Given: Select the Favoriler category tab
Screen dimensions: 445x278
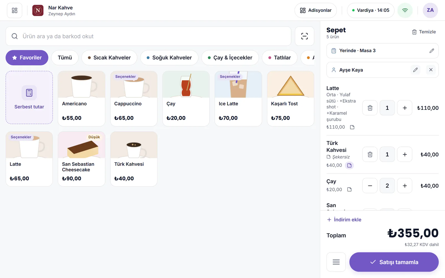Looking at the screenshot, I should coord(27,58).
